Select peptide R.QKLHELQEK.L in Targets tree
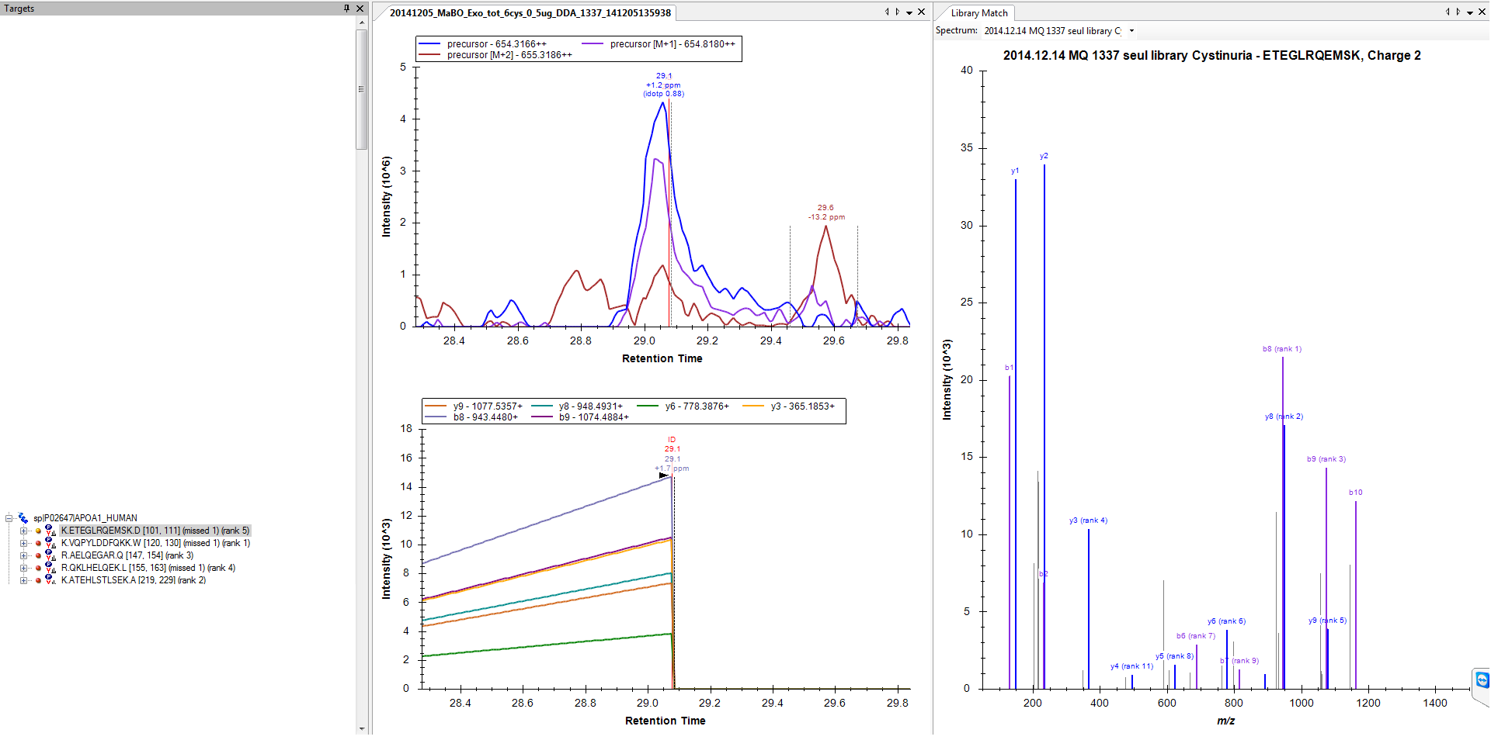Image resolution: width=1491 pixels, height=740 pixels. point(148,569)
